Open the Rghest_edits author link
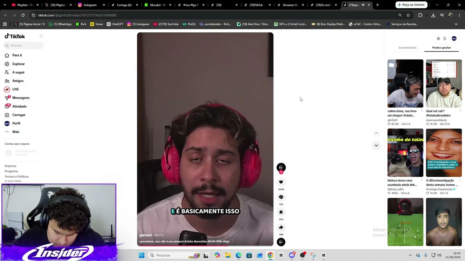This screenshot has width=465, height=261. pyautogui.click(x=397, y=189)
